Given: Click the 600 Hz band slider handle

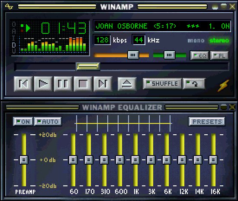Looking at the screenshot, I should coord(120,160).
